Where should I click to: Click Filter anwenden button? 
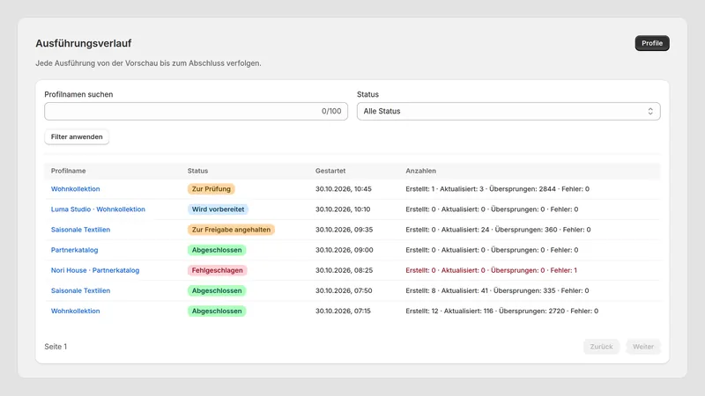coord(77,137)
